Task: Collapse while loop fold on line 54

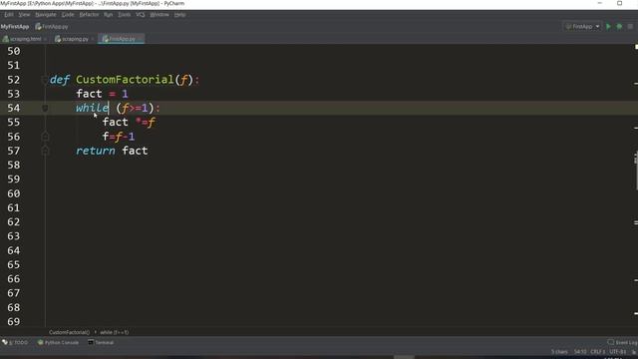Action: pyautogui.click(x=45, y=109)
